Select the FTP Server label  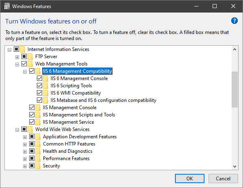pyautogui.click(x=46, y=57)
